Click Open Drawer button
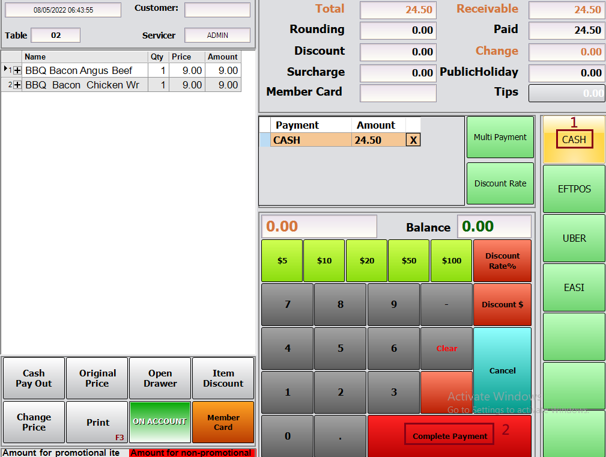The height and width of the screenshot is (457, 606). [160, 378]
